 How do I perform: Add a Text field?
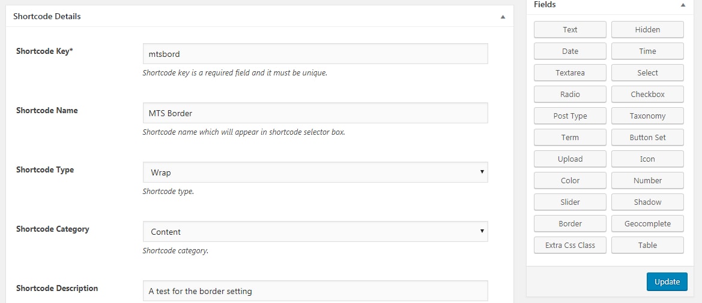point(570,30)
